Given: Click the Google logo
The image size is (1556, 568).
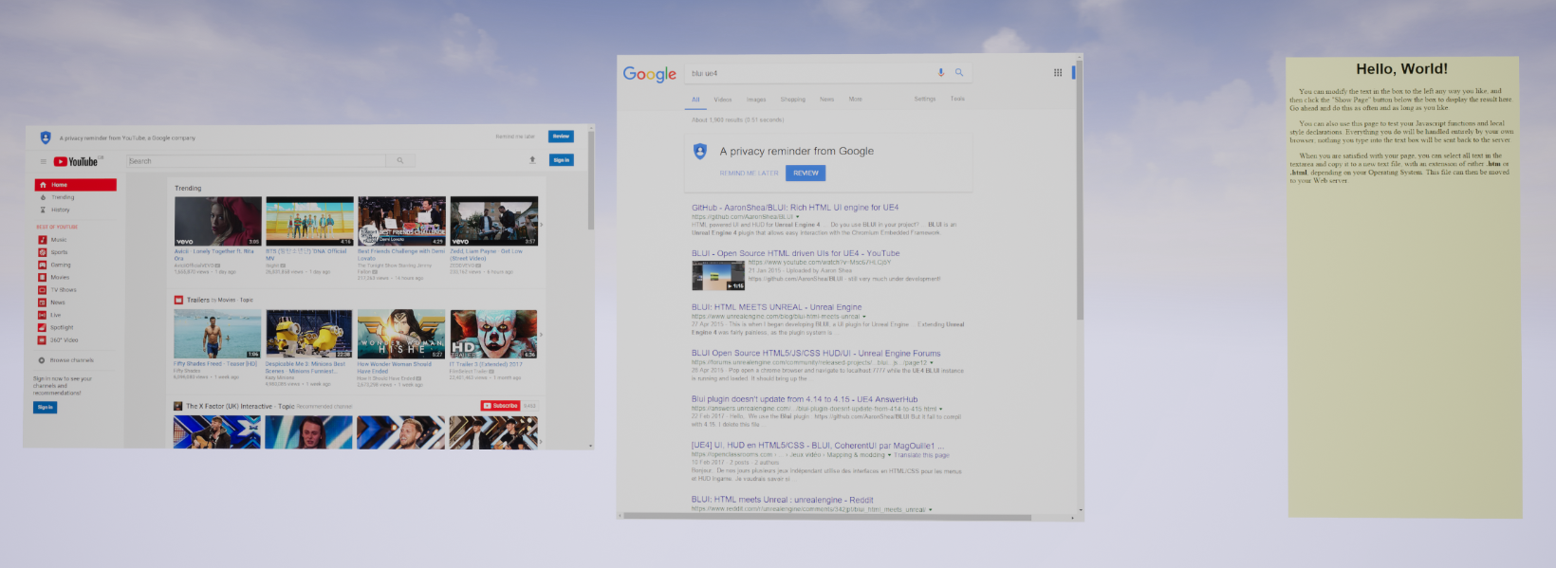Looking at the screenshot, I should point(650,74).
